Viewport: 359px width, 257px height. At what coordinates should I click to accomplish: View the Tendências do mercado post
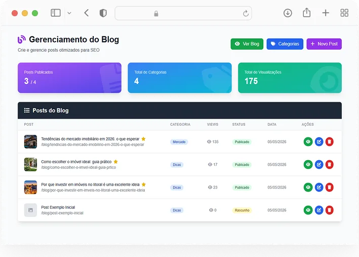pos(308,142)
